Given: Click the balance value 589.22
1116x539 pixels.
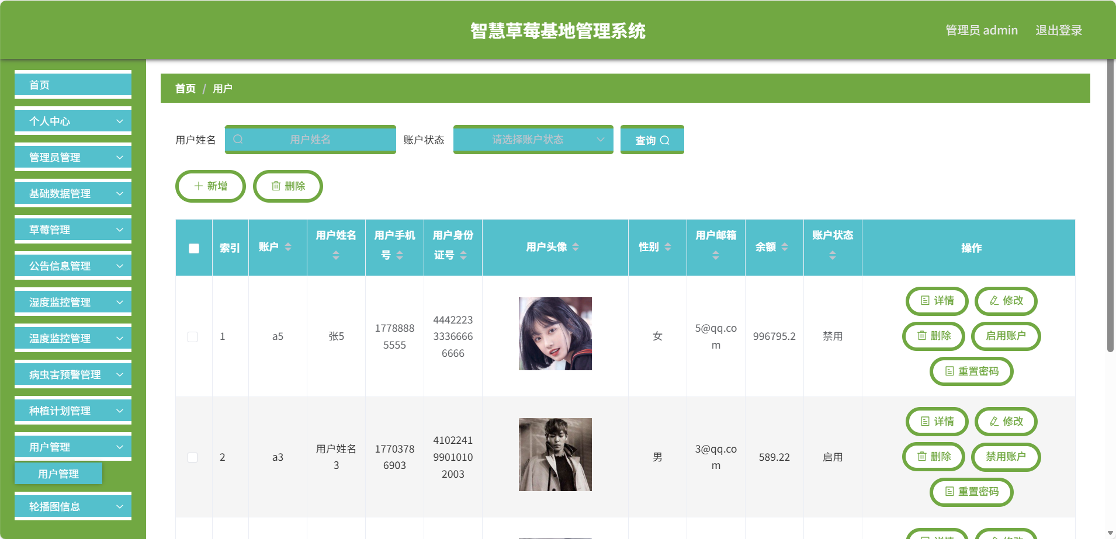Looking at the screenshot, I should [x=774, y=457].
